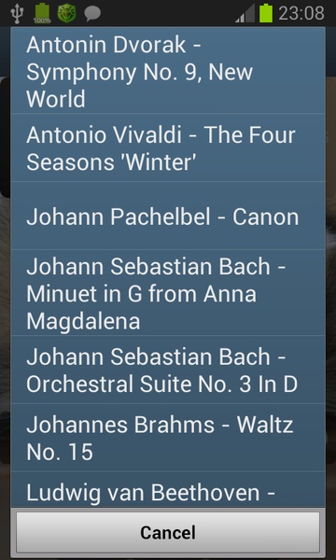The width and height of the screenshot is (336, 560).
Task: Tap the 100% battery notification icon
Action: coord(42,13)
